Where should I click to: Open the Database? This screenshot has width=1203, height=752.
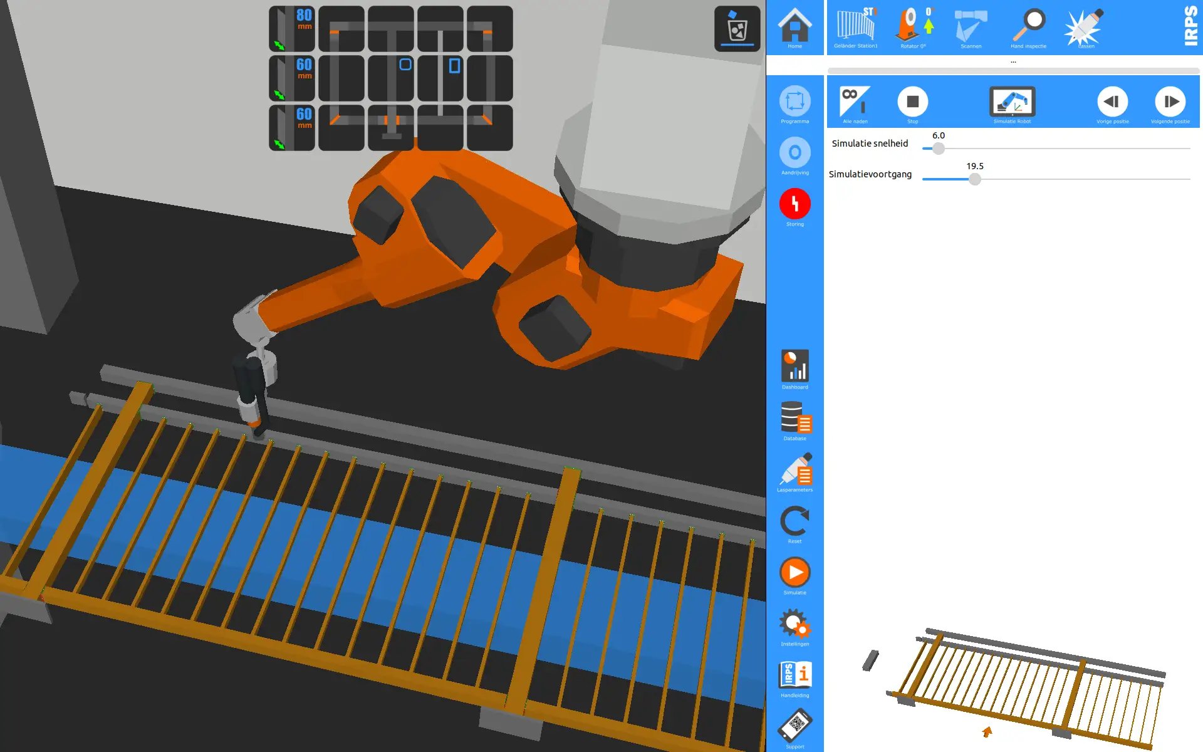(x=794, y=420)
